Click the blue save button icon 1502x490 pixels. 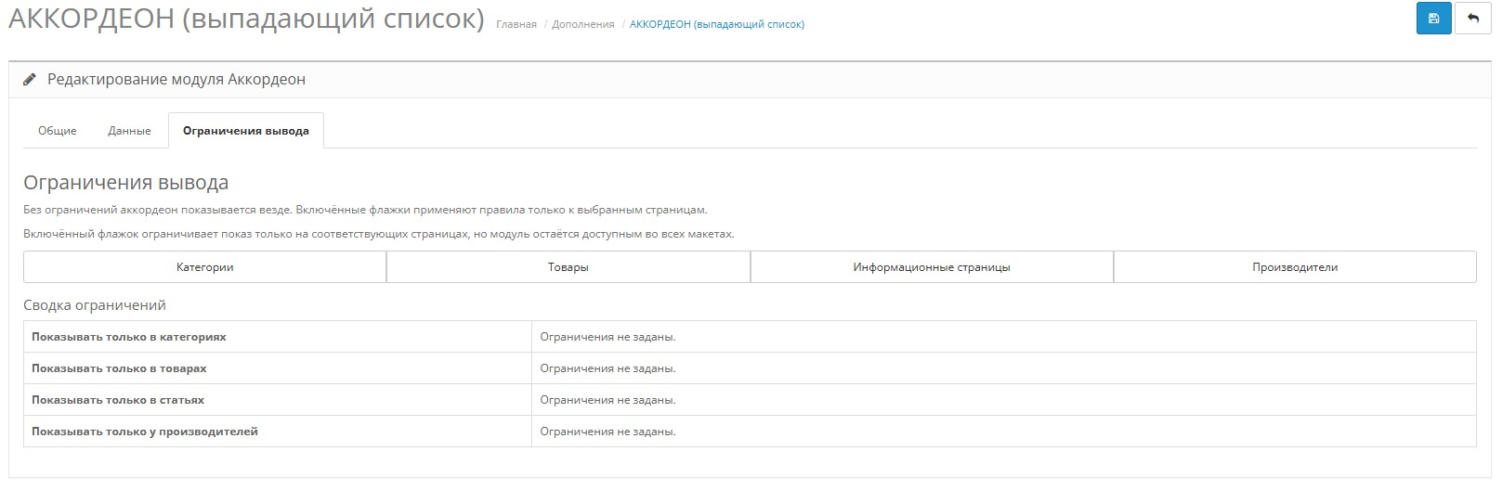[1433, 19]
